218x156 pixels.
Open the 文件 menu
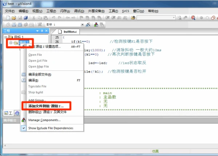click(x=10, y=11)
